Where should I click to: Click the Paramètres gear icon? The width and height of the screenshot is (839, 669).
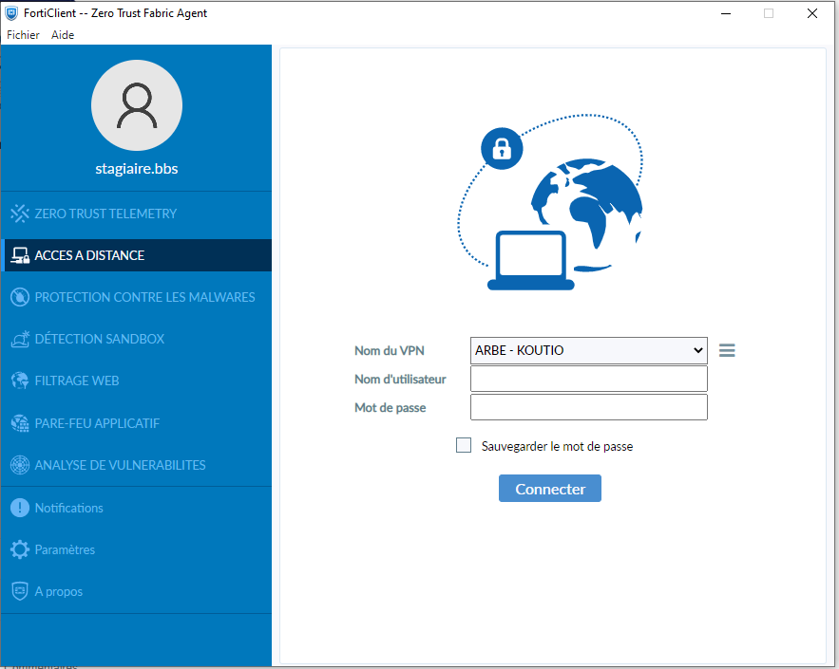[20, 549]
